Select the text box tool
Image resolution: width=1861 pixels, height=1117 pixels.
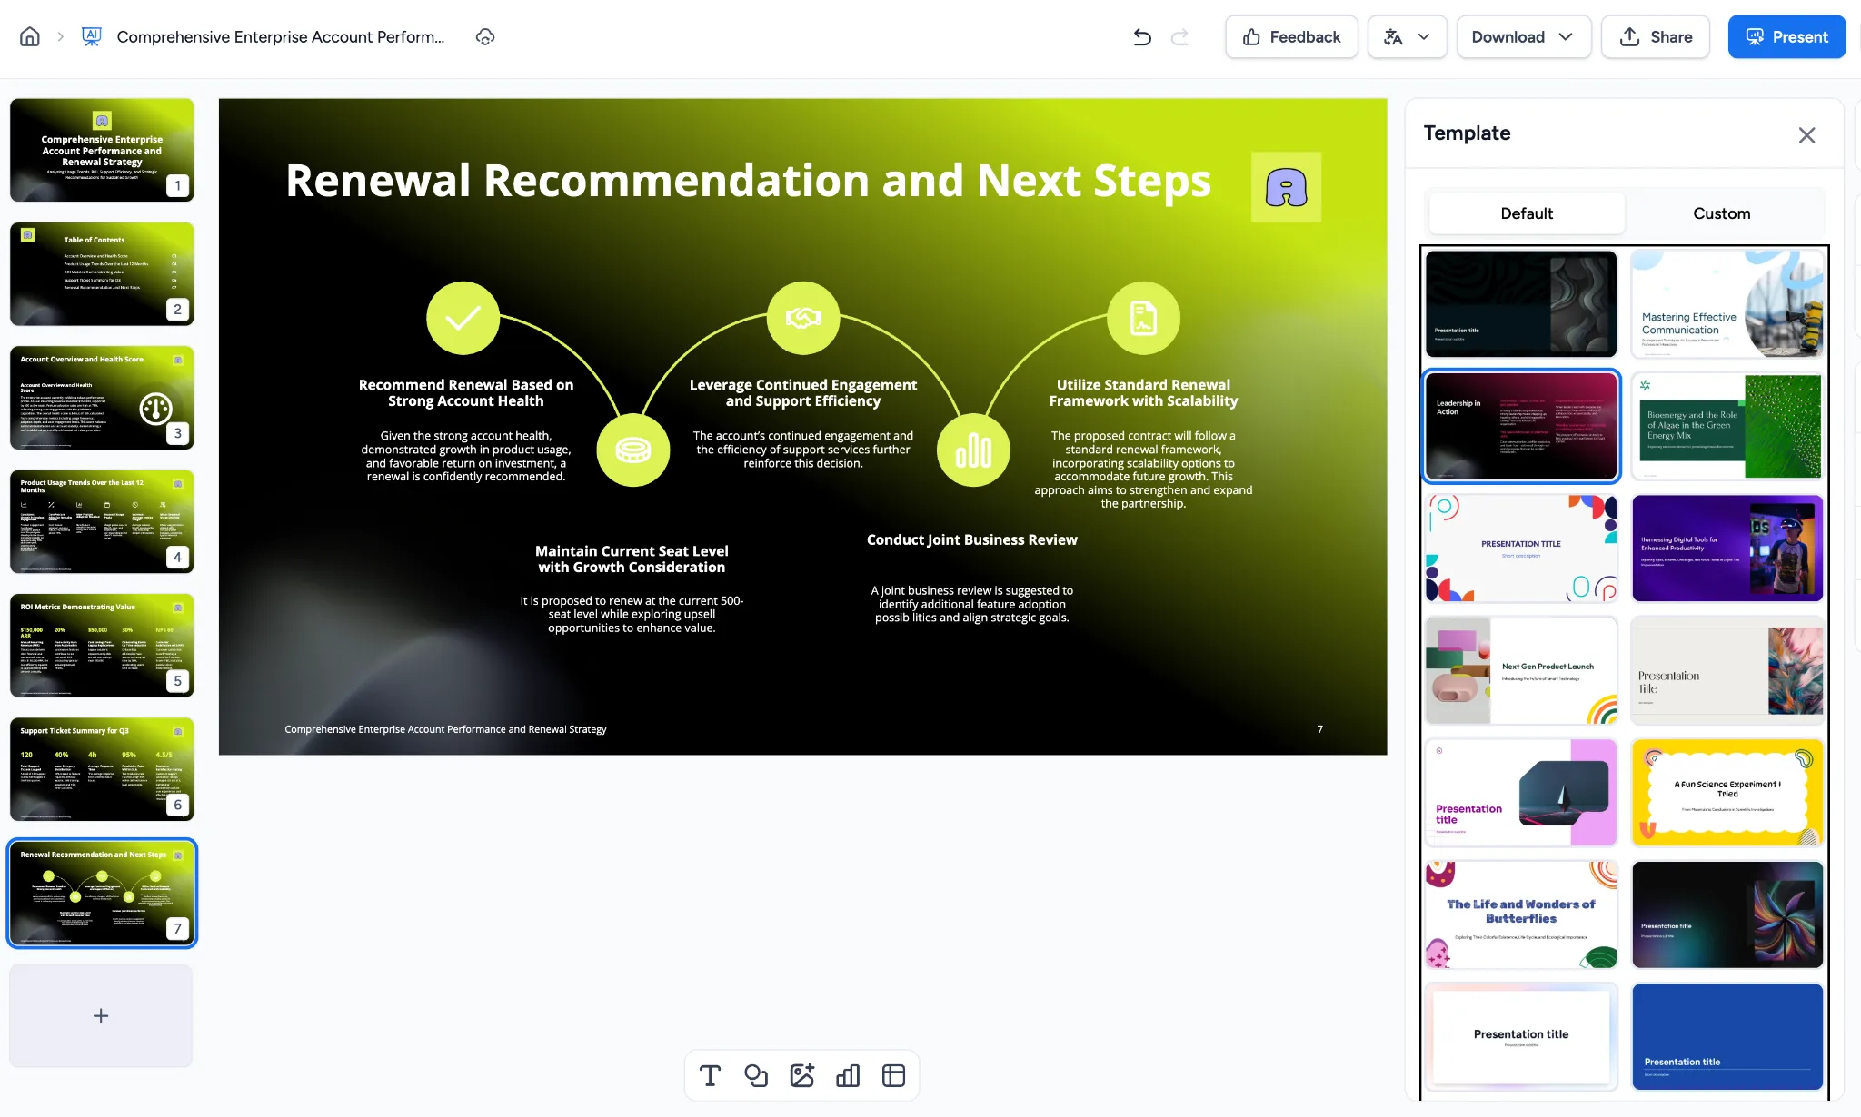coord(710,1075)
